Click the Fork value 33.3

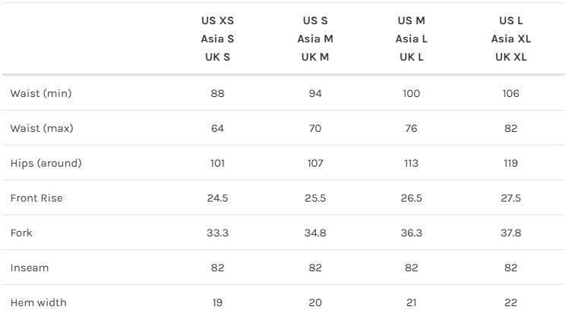coord(217,233)
